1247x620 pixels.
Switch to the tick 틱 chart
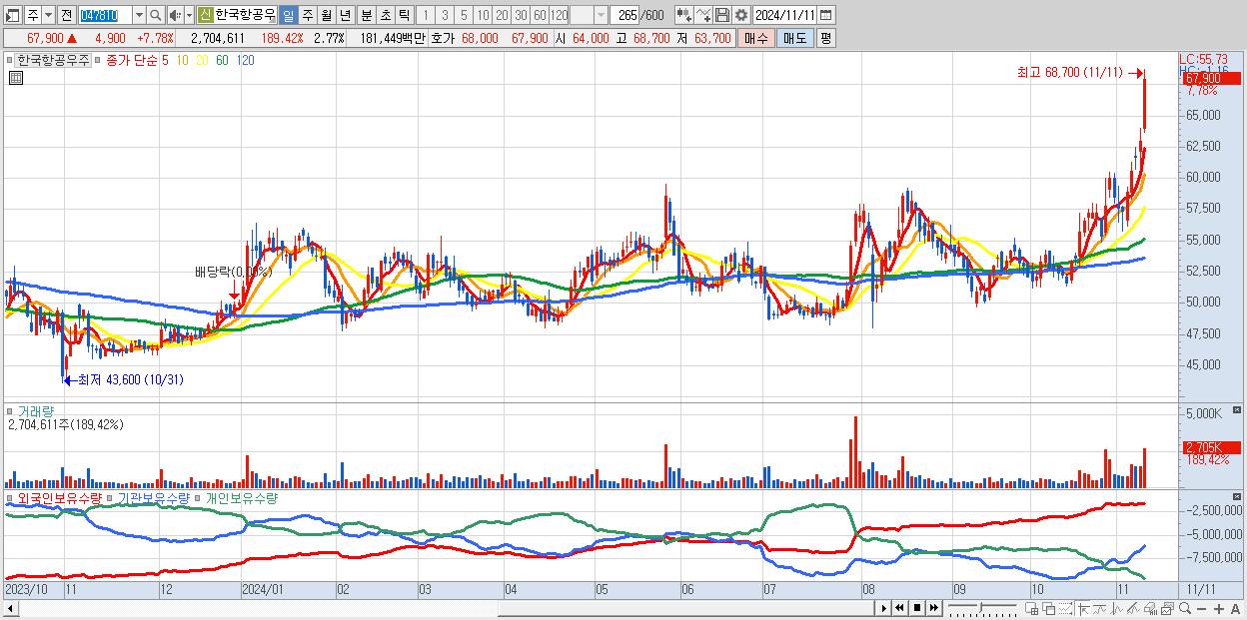coord(404,15)
